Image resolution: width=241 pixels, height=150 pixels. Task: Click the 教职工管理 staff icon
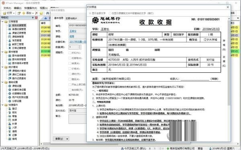10,44
